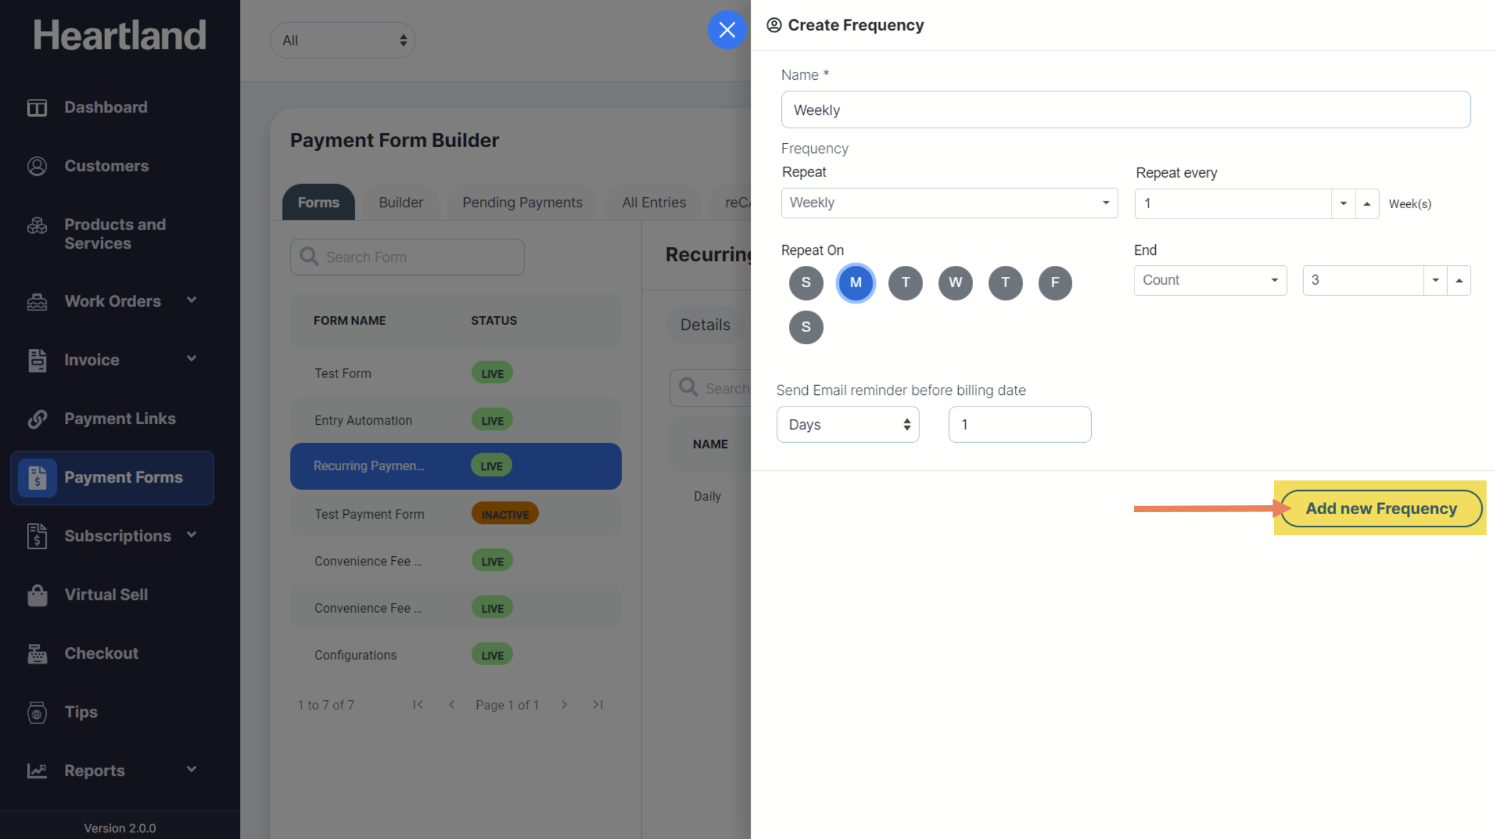Open the Repeat Weekly dropdown

(x=948, y=203)
